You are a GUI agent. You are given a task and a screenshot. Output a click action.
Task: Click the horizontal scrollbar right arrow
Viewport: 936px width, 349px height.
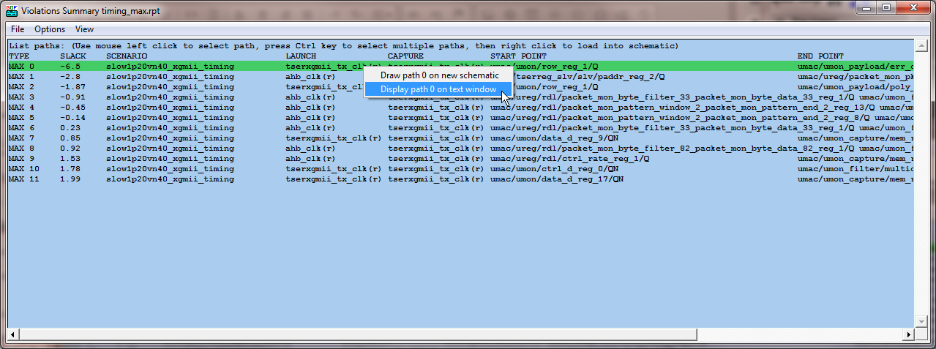[x=908, y=334]
